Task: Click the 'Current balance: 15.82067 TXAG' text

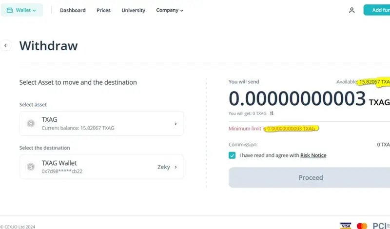Action: (x=78, y=128)
